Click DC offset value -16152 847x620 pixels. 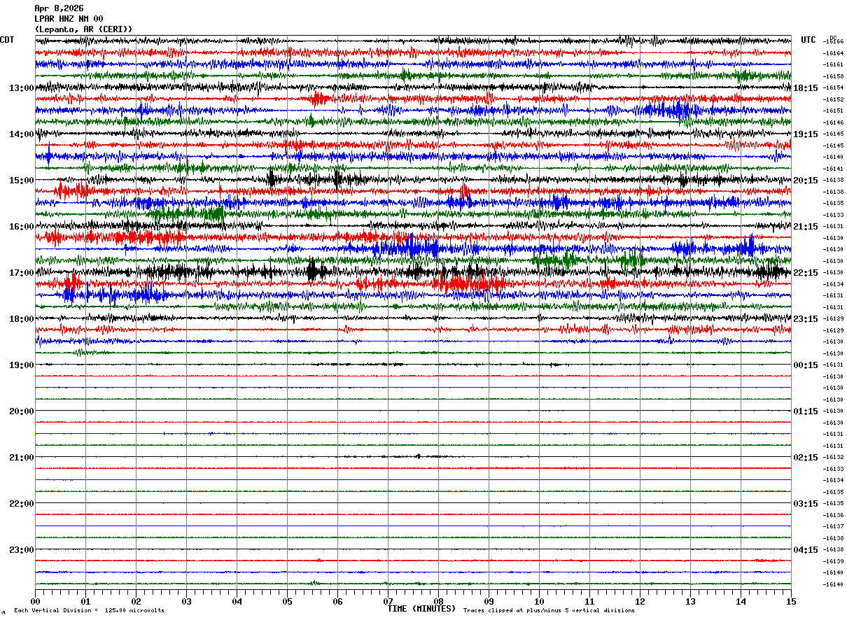[x=833, y=99]
